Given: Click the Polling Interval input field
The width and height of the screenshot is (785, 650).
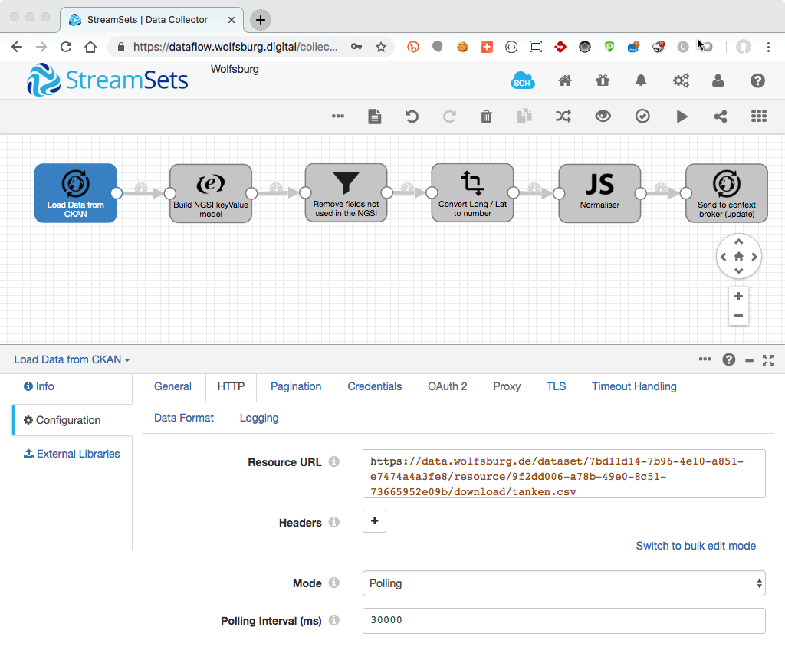Looking at the screenshot, I should pyautogui.click(x=563, y=620).
